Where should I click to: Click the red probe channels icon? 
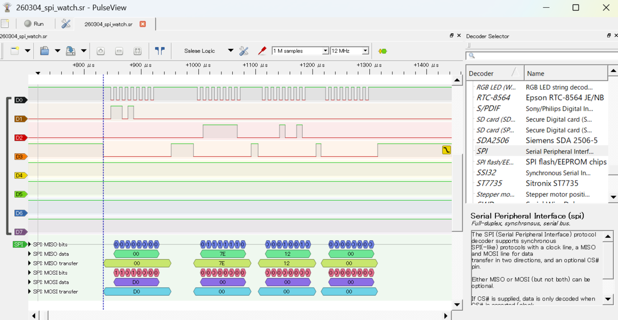click(262, 51)
